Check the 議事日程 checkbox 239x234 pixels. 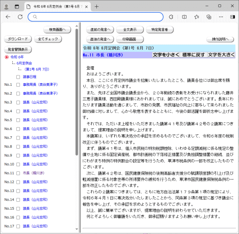pyautogui.click(x=18, y=77)
